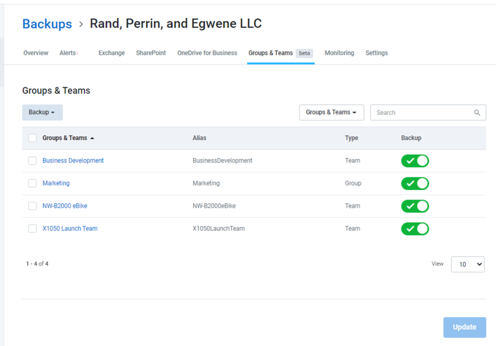Screen dimensions: 496x346
Task: Open the Groups & Teams filter dropdown
Action: [331, 112]
